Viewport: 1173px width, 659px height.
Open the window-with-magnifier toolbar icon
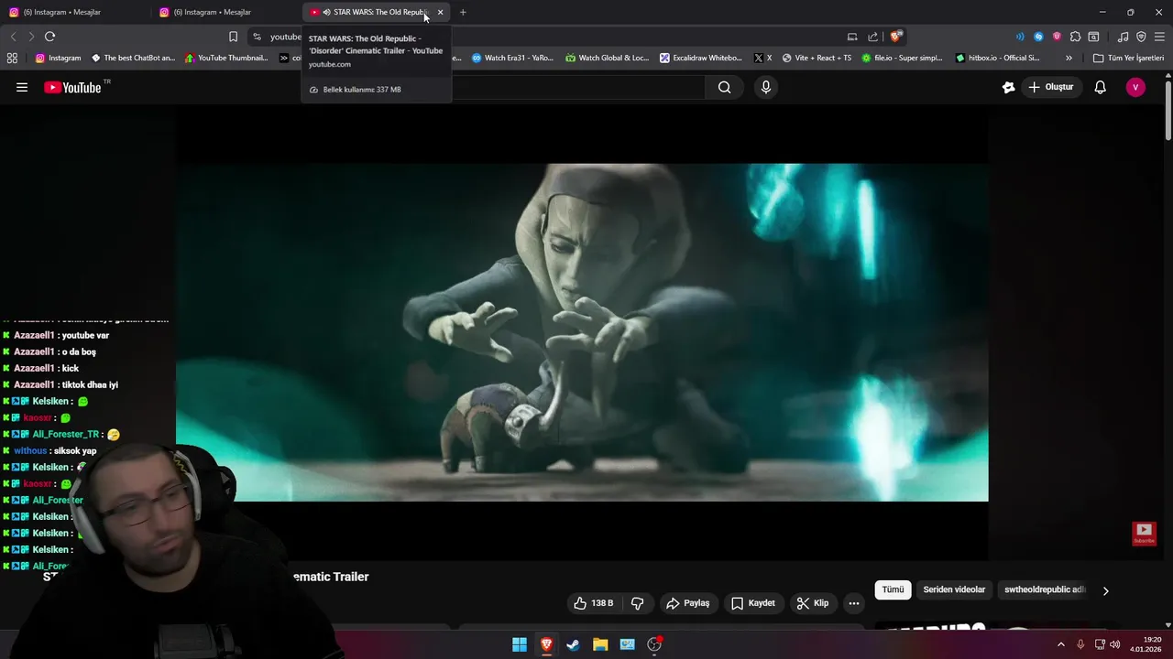click(1093, 37)
